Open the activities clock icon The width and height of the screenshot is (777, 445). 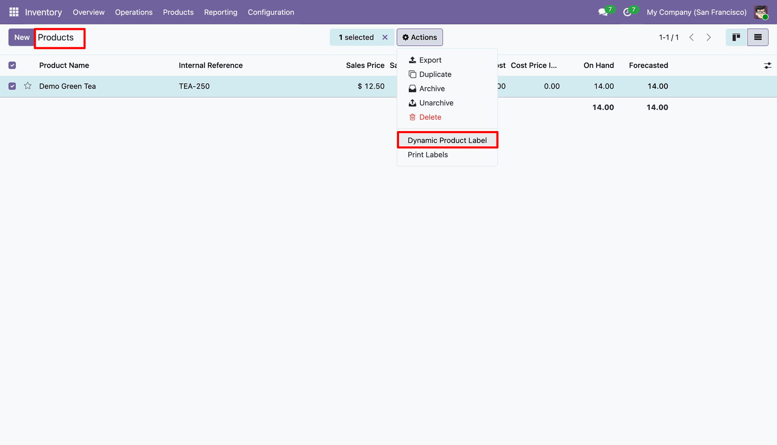[x=627, y=12]
